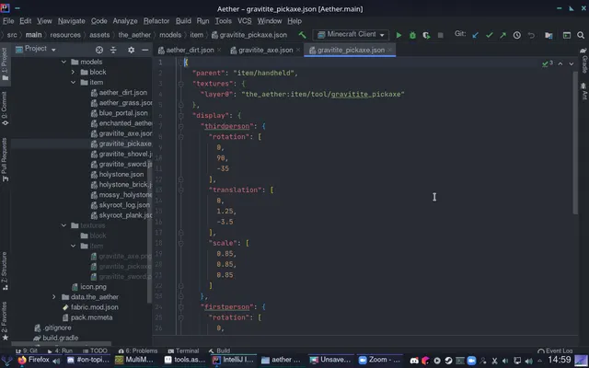This screenshot has width=589, height=368.
Task: Open the VCS menu
Action: point(244,21)
